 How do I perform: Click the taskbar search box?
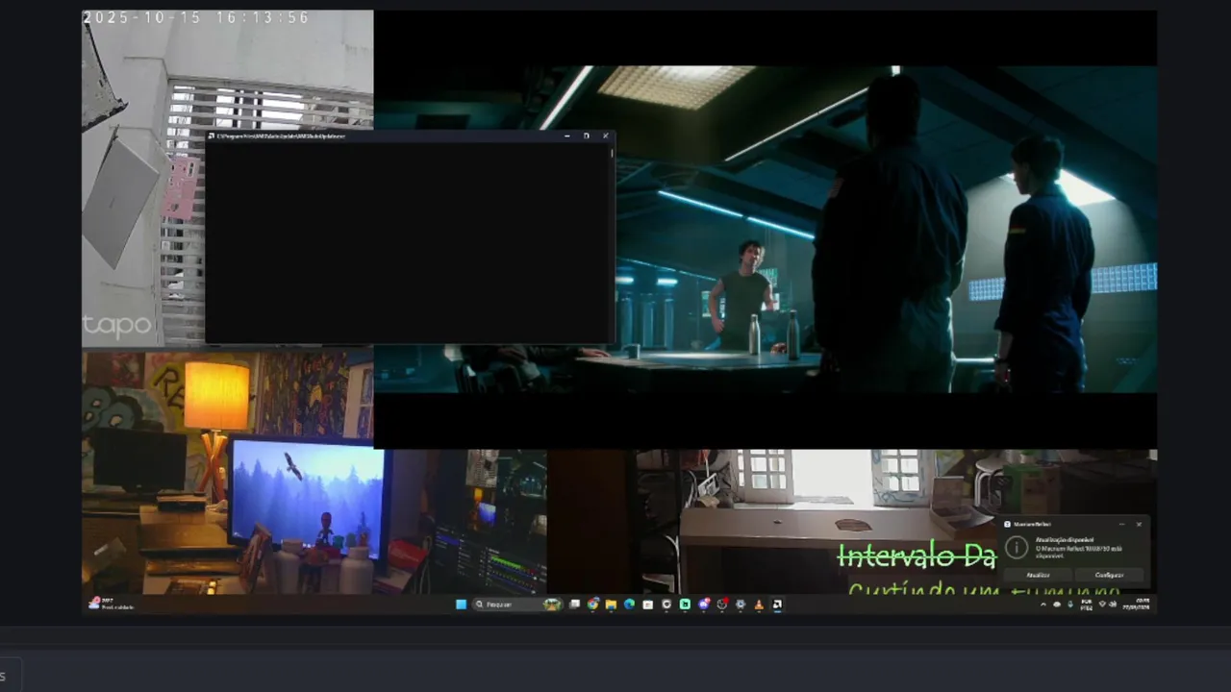pyautogui.click(x=517, y=605)
